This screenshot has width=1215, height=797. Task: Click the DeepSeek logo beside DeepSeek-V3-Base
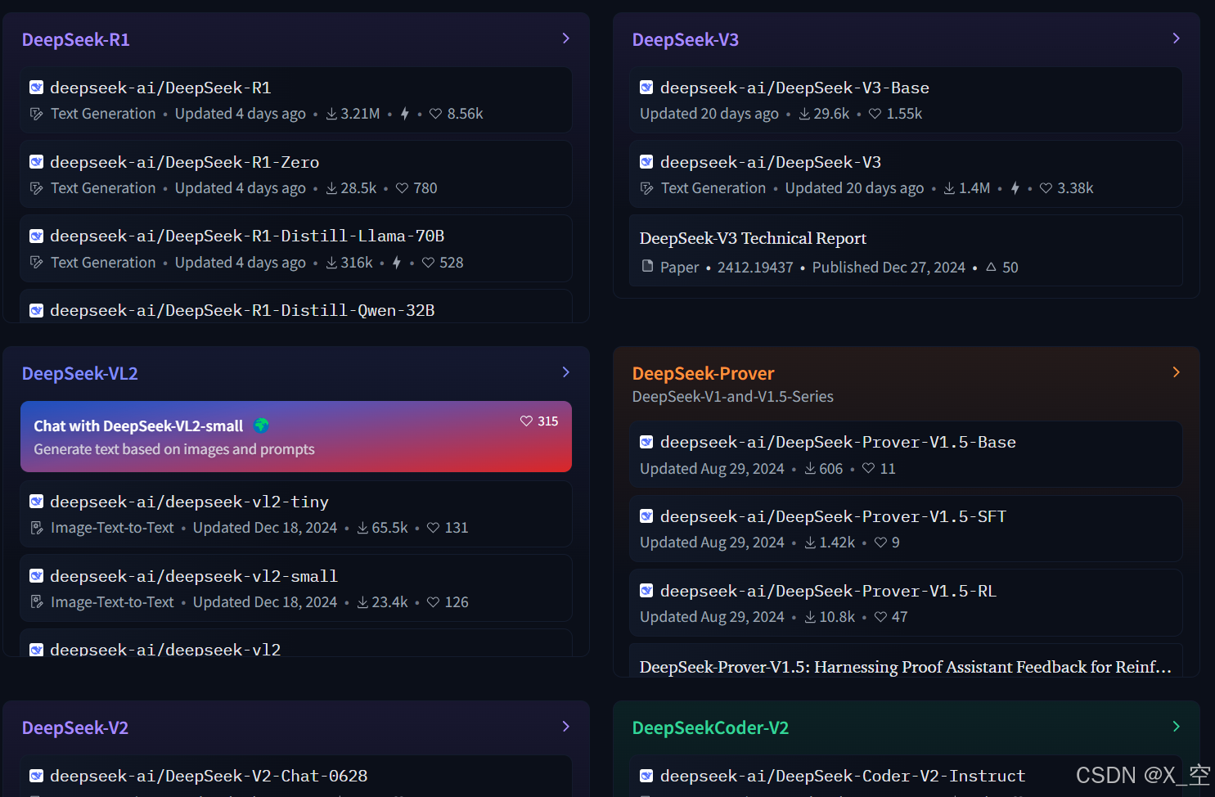(x=646, y=88)
